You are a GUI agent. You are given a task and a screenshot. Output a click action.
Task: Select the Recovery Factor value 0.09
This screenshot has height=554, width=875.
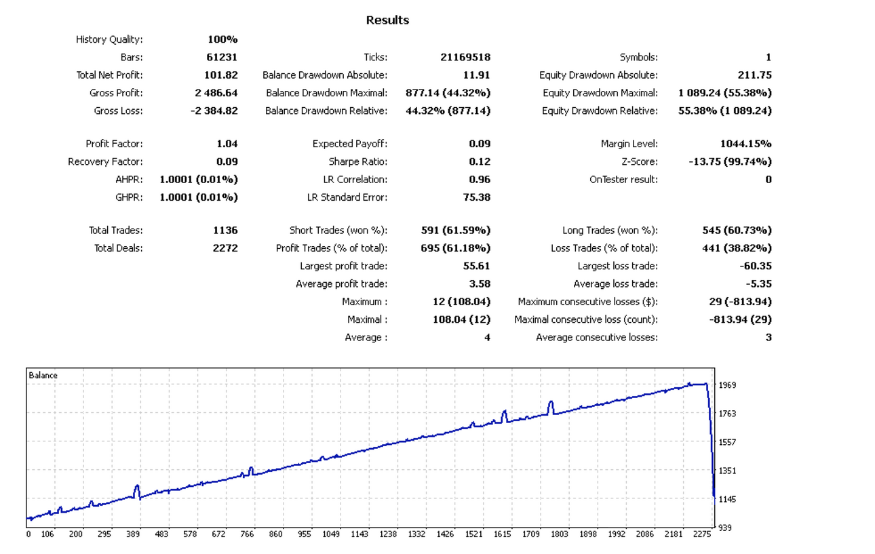coord(227,161)
